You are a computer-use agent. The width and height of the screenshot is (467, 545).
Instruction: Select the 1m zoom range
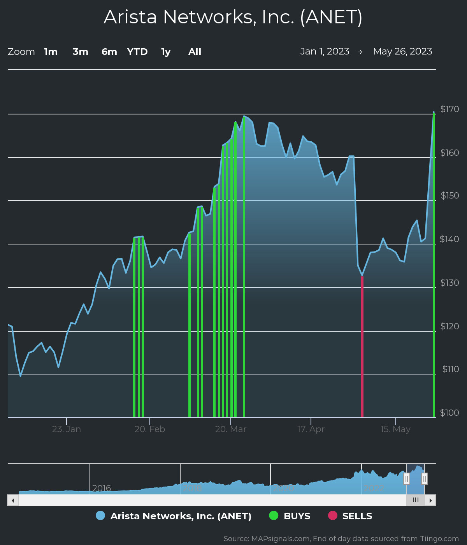(51, 52)
